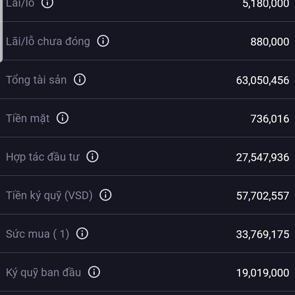Tap the 19,019,000 initial margin value
Viewport: 295px width, 295px height.
coord(263,273)
